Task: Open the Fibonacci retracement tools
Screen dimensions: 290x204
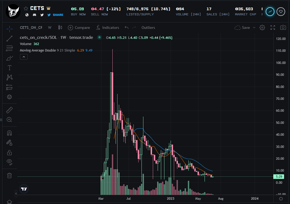Action: [9, 48]
